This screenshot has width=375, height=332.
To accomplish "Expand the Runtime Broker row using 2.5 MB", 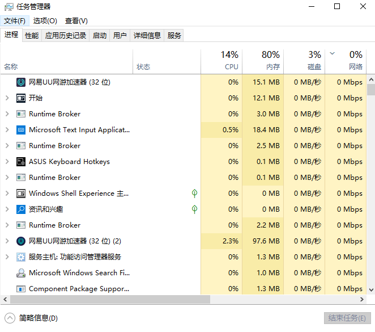I will (x=7, y=146).
